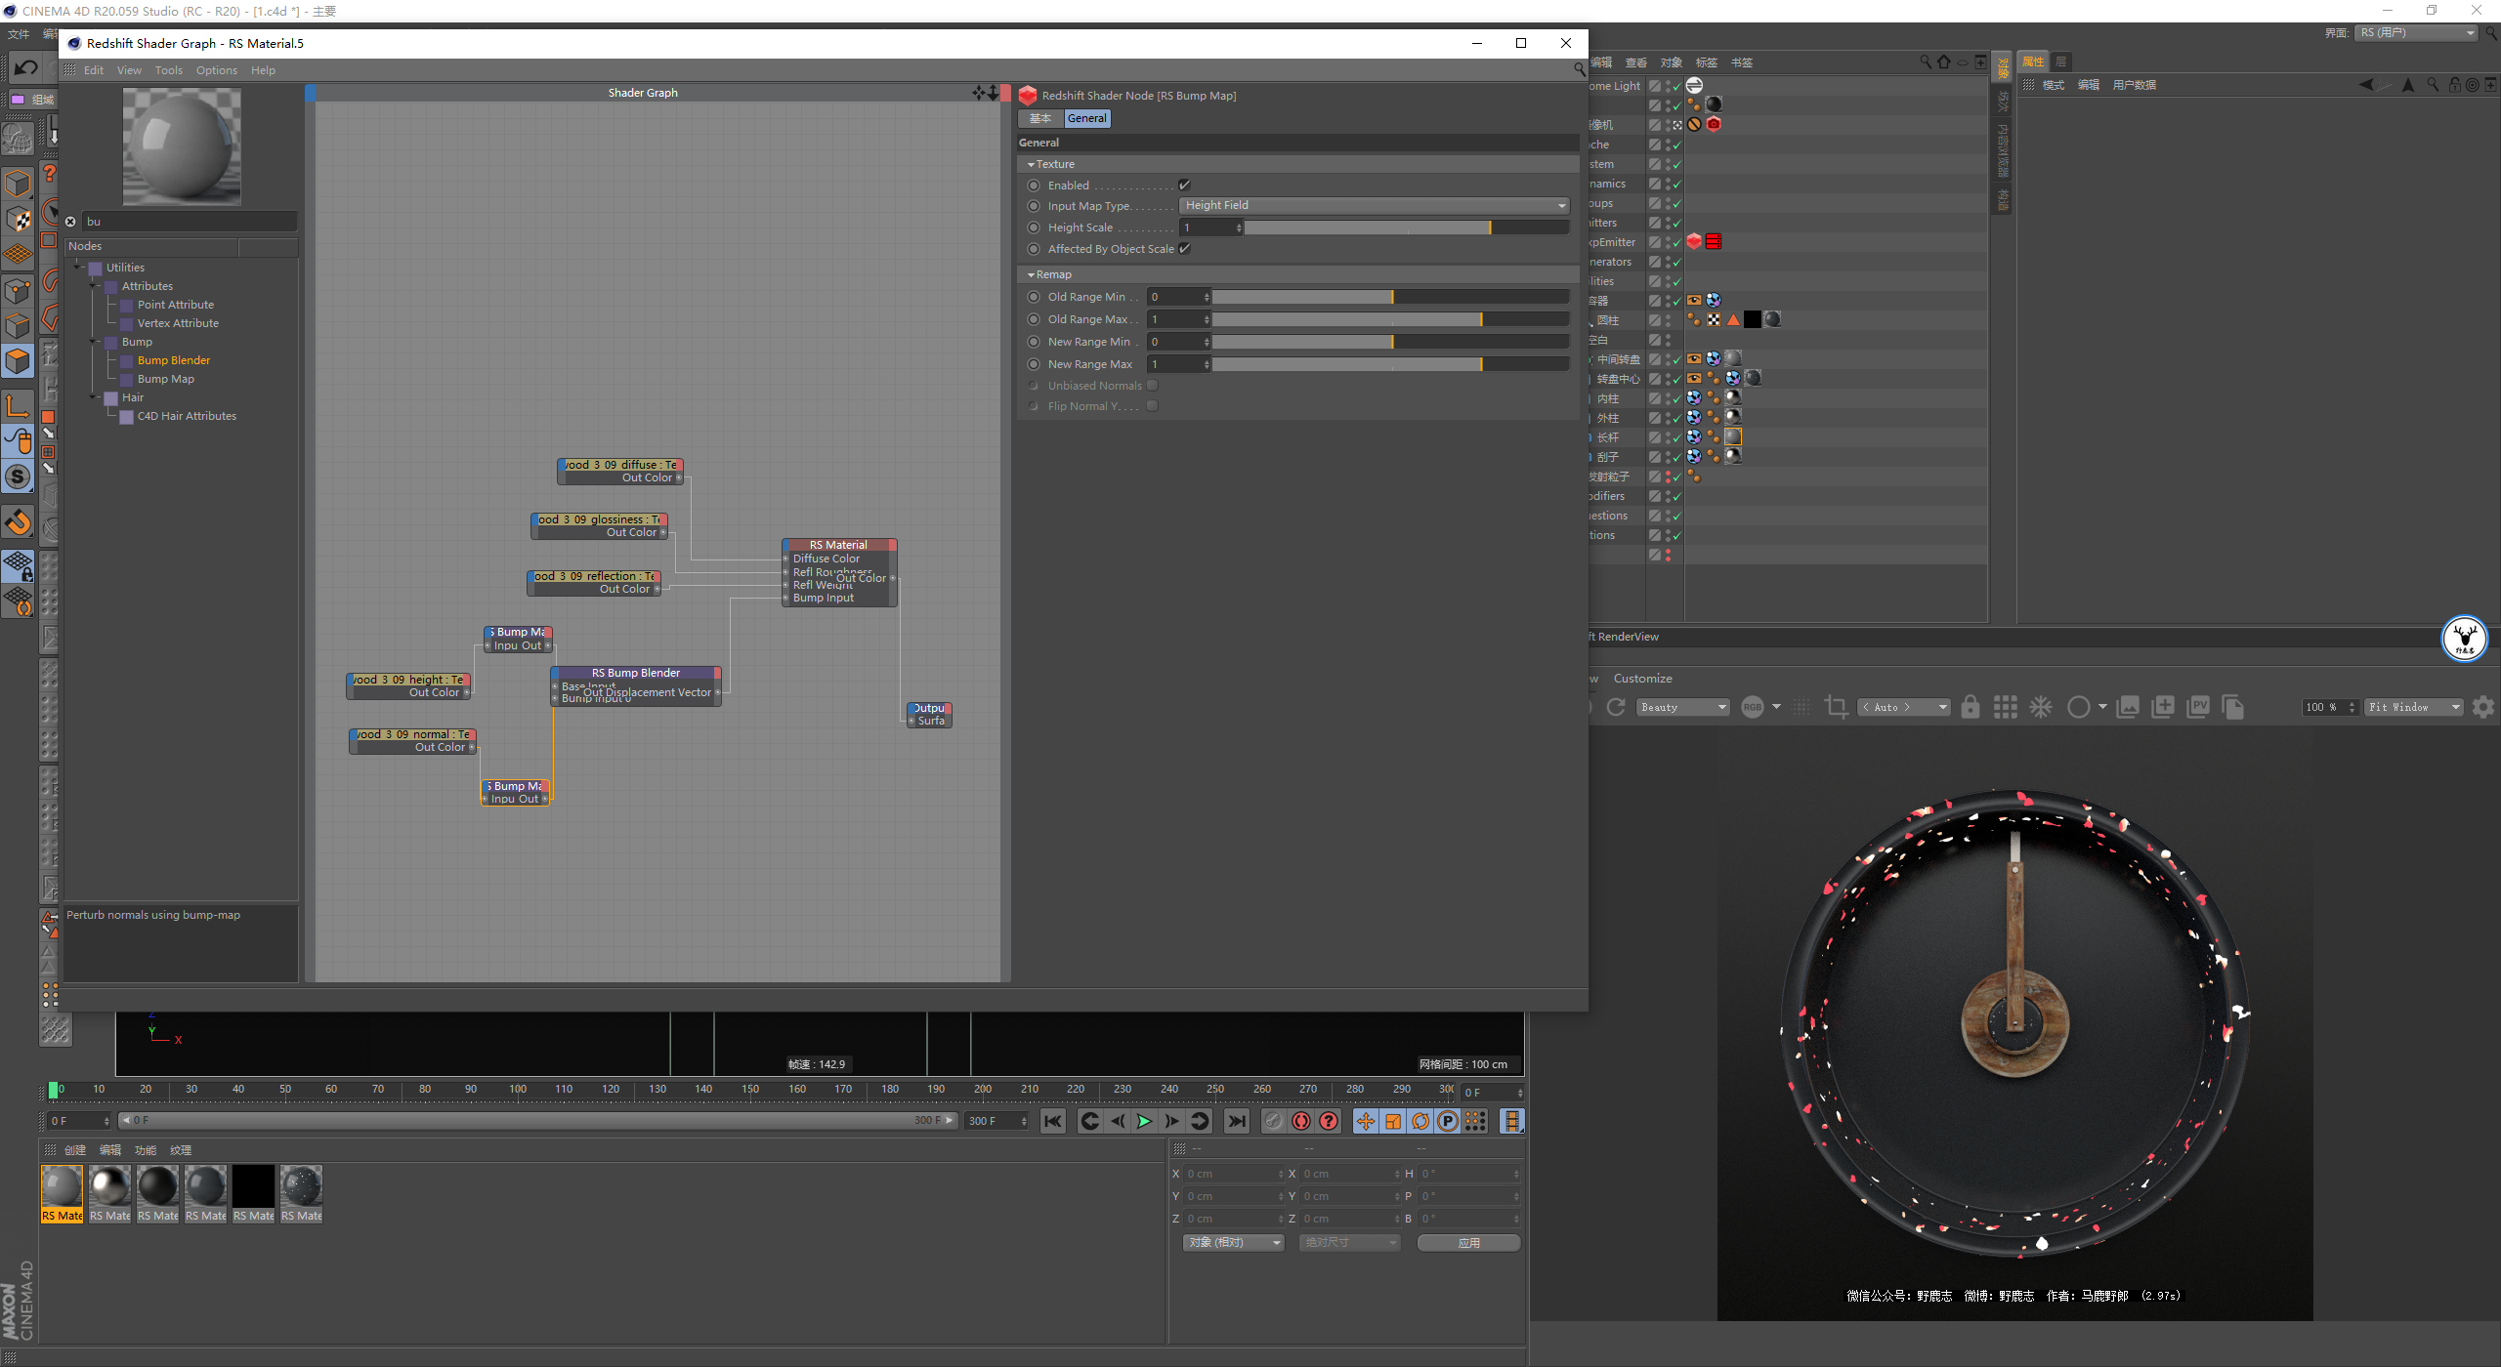Click the bucket grid icon in RenderView
Image resolution: width=2501 pixels, height=1367 pixels.
(x=2006, y=707)
